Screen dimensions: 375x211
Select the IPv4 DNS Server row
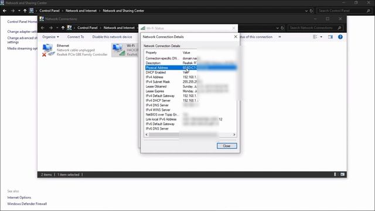pyautogui.click(x=191, y=105)
